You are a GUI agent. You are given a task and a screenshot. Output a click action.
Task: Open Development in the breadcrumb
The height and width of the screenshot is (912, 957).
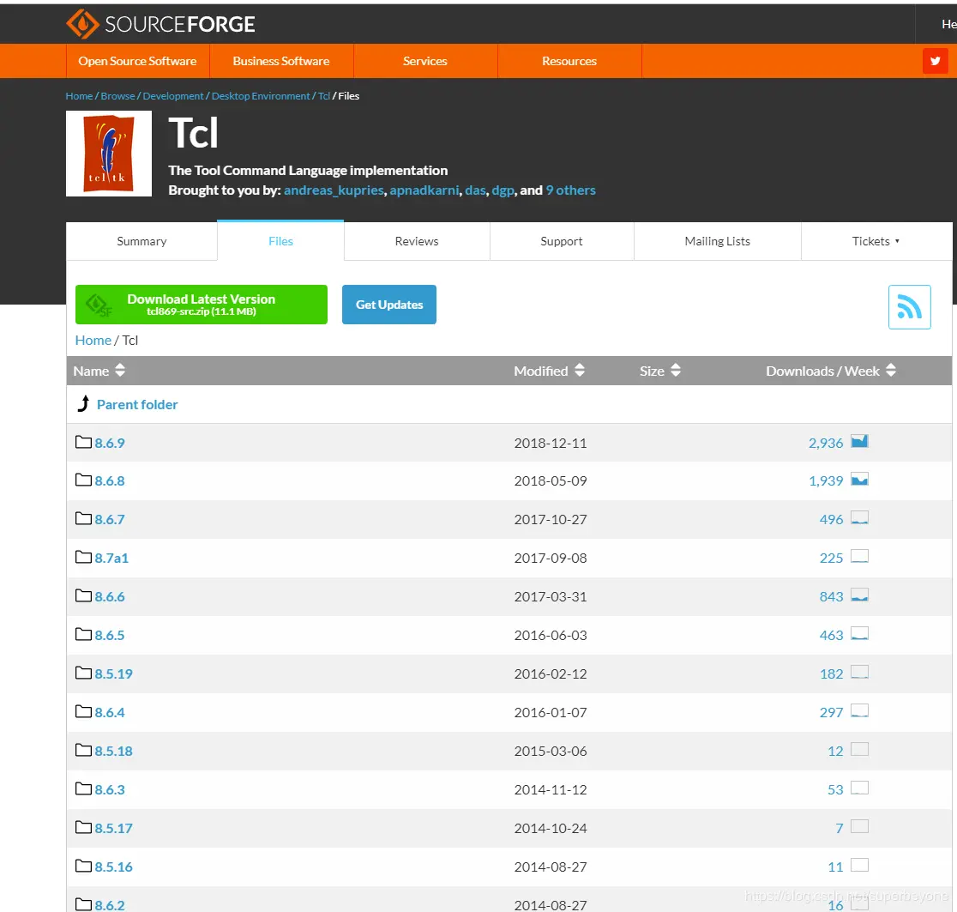pyautogui.click(x=173, y=96)
